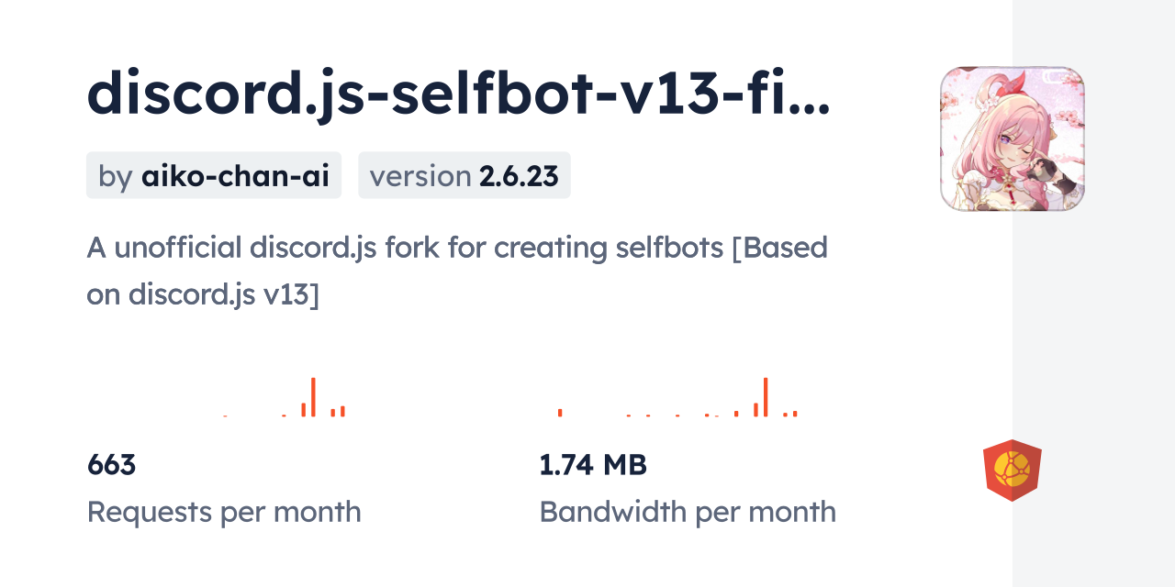Click the rightmost bar in bandwidth chart
This screenshot has height=587, width=1175.
795,414
